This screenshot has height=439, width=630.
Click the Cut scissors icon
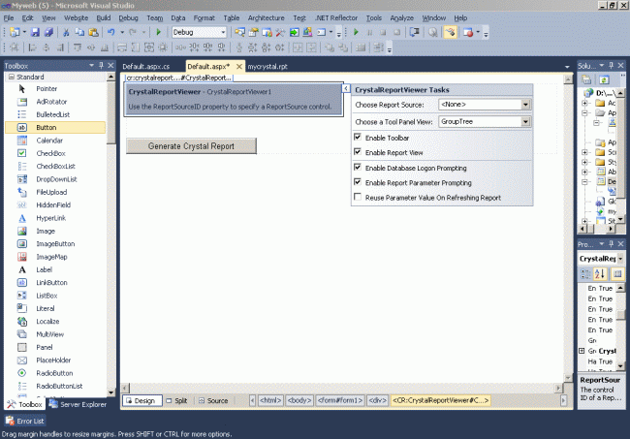tap(66, 32)
